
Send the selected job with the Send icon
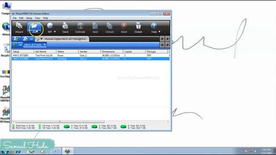[x=65, y=28]
